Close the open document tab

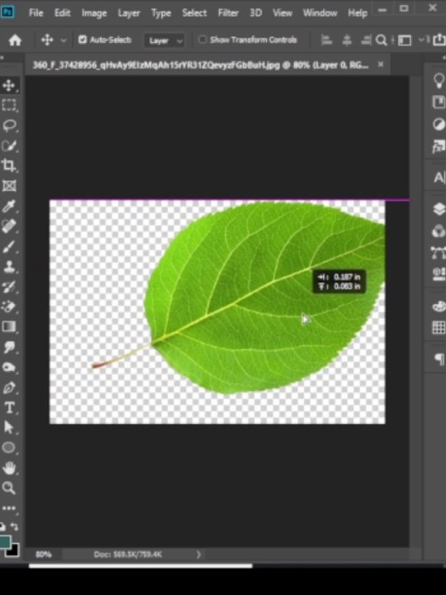tap(381, 64)
